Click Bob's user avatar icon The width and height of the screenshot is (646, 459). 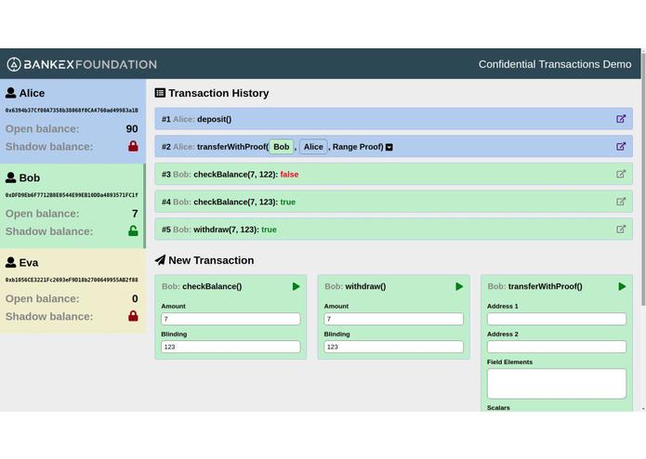click(11, 177)
